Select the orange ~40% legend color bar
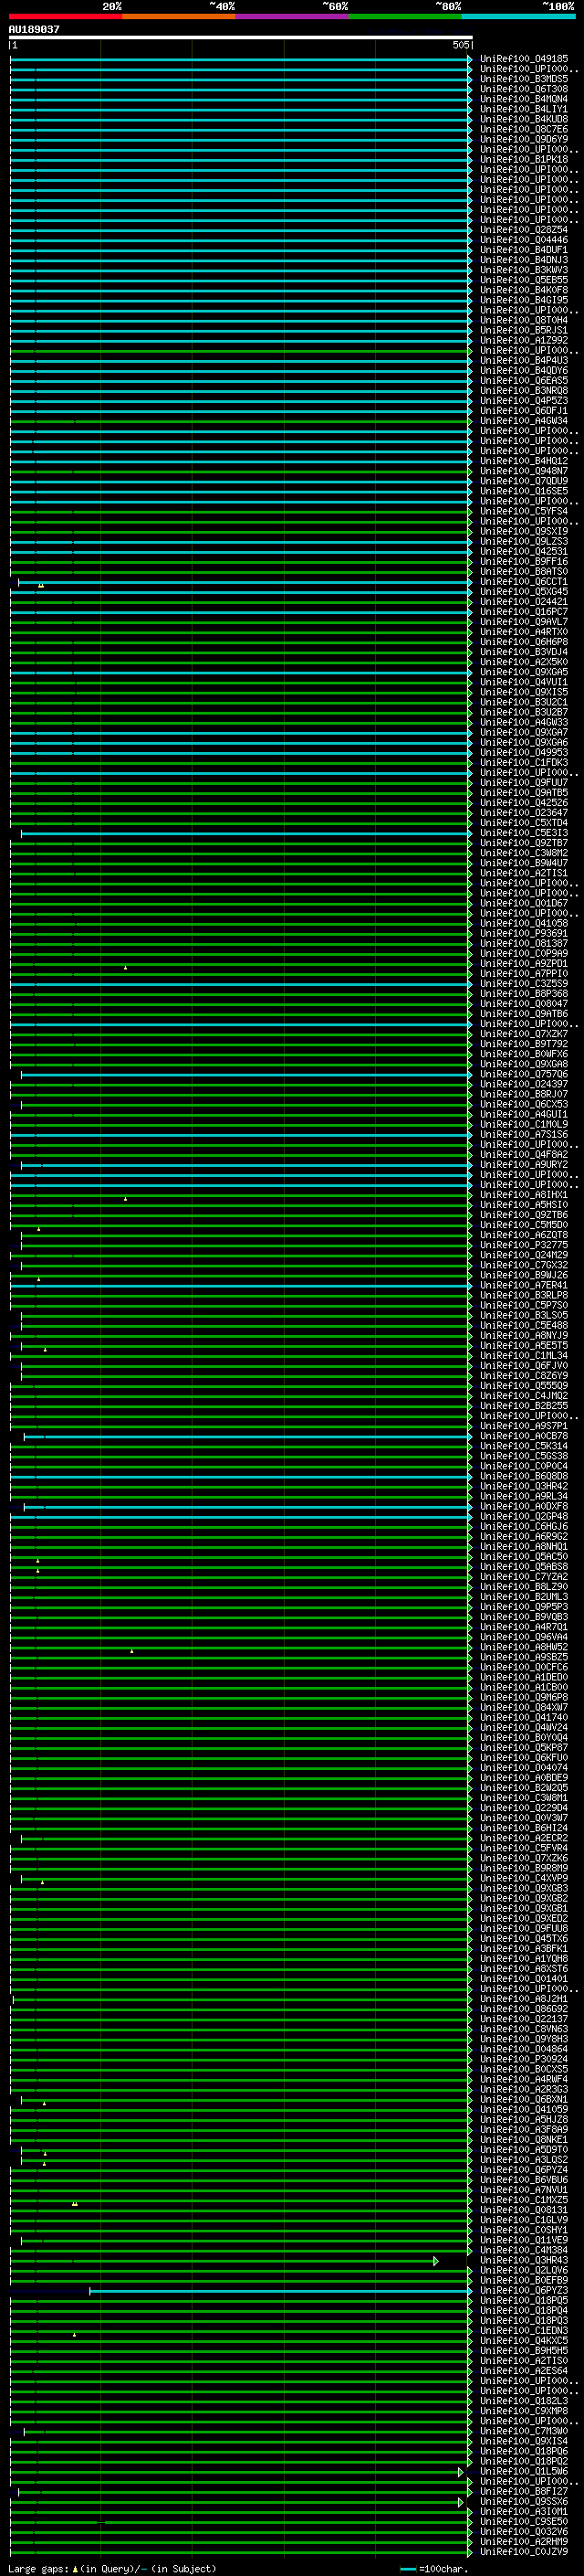Viewport: 584px width, 2576px height. [x=178, y=16]
